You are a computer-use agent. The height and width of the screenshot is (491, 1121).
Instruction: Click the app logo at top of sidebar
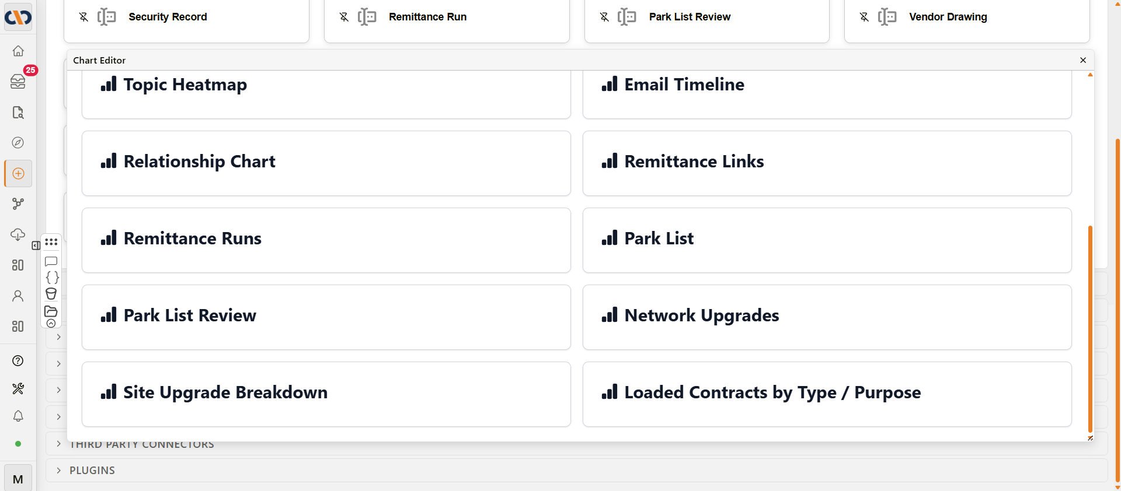[x=18, y=17]
